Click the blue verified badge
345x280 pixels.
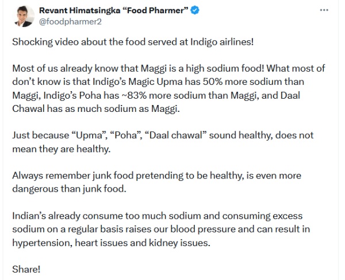194,9
